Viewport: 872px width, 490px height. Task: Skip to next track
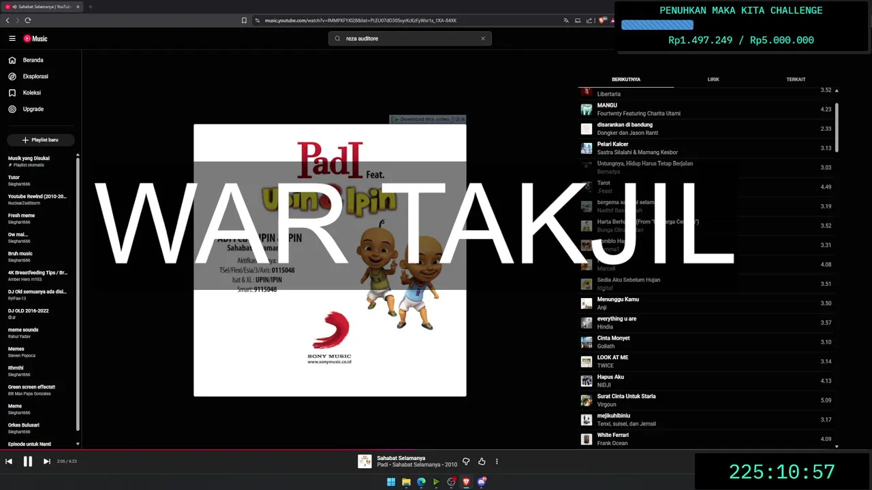pyautogui.click(x=46, y=461)
